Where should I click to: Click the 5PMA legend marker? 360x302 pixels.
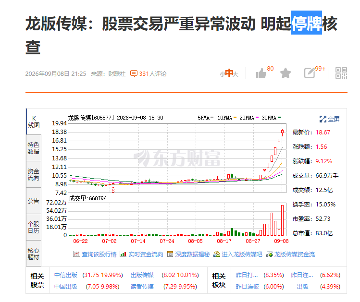(x=212, y=118)
